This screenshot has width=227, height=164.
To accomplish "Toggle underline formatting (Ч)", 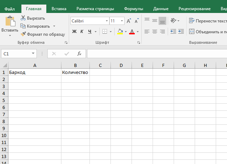I will [x=90, y=32].
